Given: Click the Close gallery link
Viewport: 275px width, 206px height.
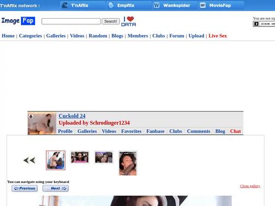Looking at the screenshot, I should [x=250, y=186].
